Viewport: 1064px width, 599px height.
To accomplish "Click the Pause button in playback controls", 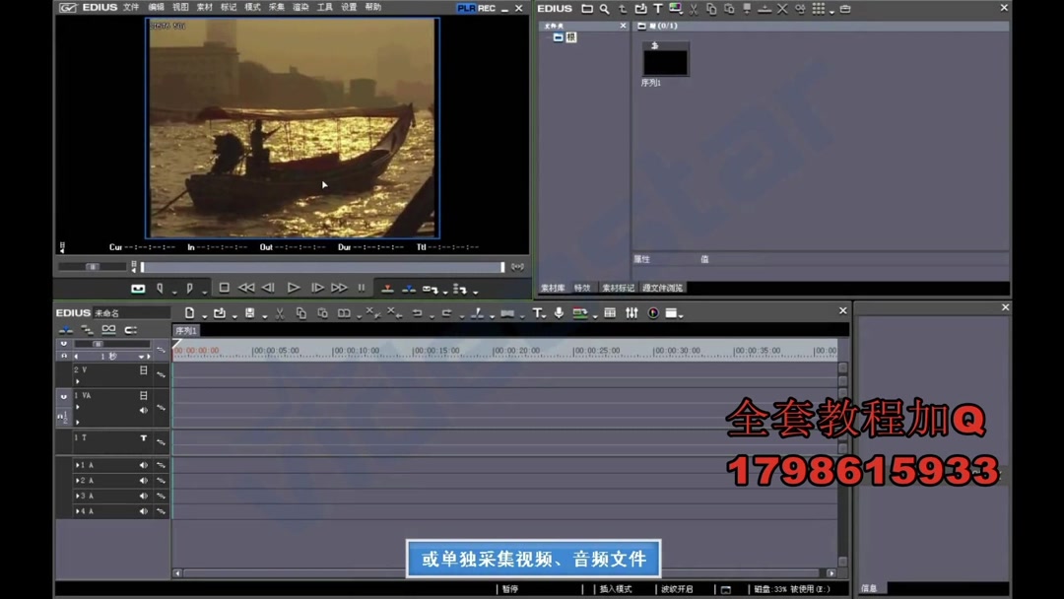I will 361,287.
